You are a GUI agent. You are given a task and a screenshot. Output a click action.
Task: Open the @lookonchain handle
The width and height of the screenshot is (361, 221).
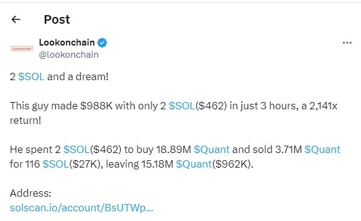pyautogui.click(x=69, y=55)
